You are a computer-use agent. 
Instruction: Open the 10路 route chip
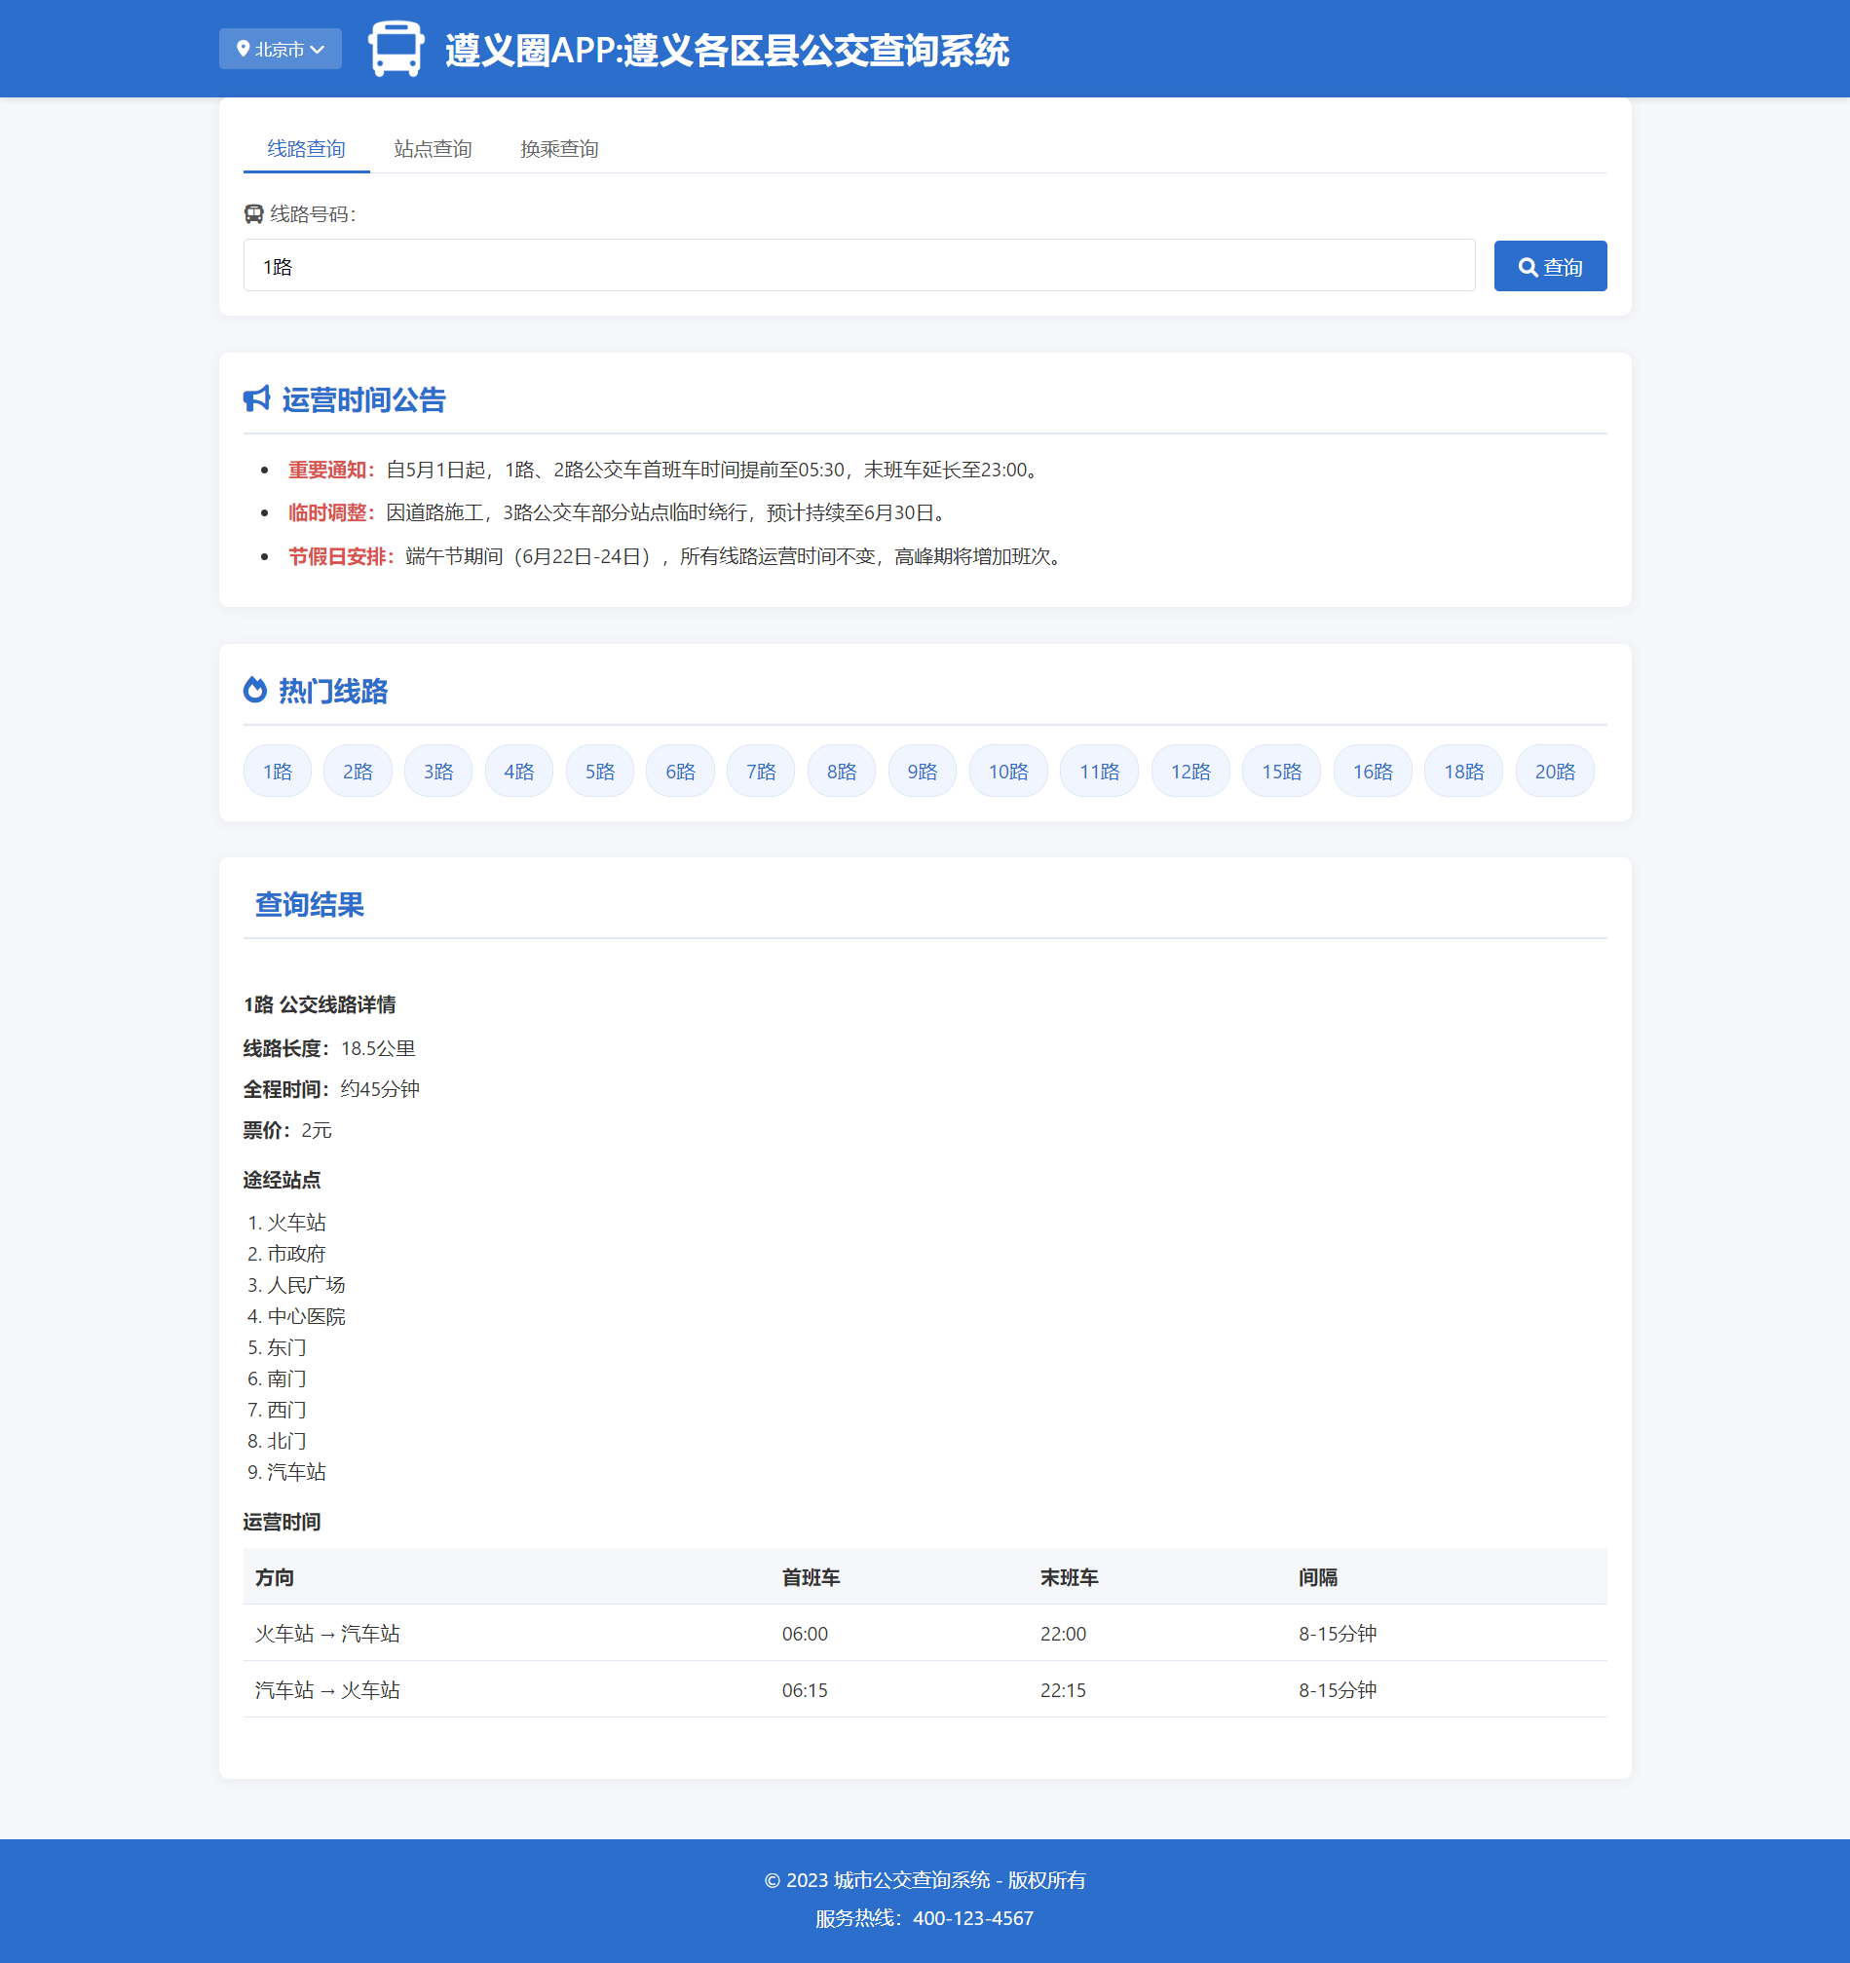1008,772
